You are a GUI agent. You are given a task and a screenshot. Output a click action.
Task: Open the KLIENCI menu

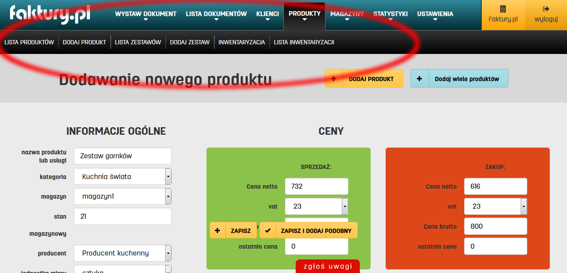267,15
